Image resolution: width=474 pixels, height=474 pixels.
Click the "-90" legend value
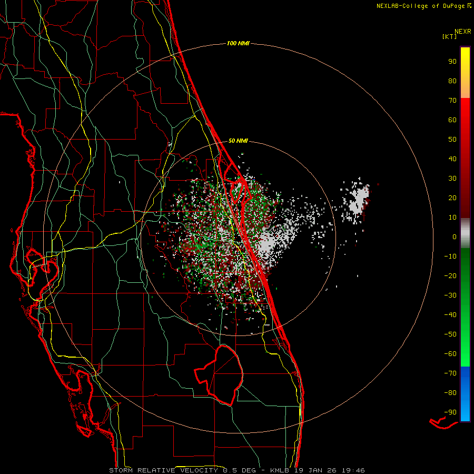[450, 412]
